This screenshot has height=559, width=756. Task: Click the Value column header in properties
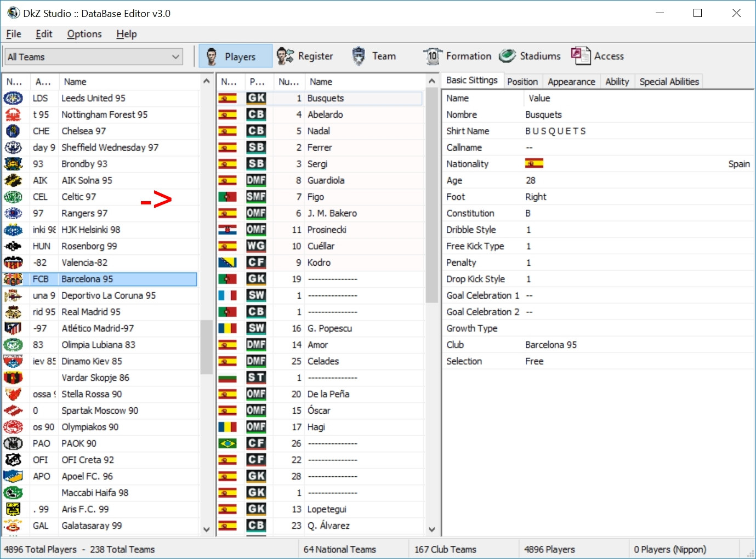pos(639,98)
